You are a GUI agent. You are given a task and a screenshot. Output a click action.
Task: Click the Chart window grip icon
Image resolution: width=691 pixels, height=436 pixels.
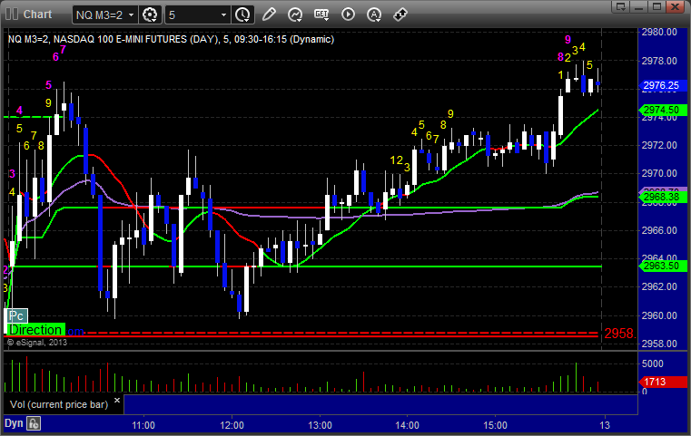[x=12, y=15]
